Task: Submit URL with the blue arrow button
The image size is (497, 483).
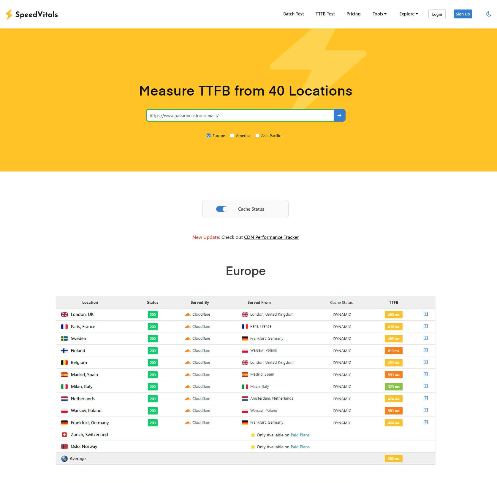Action: point(339,115)
